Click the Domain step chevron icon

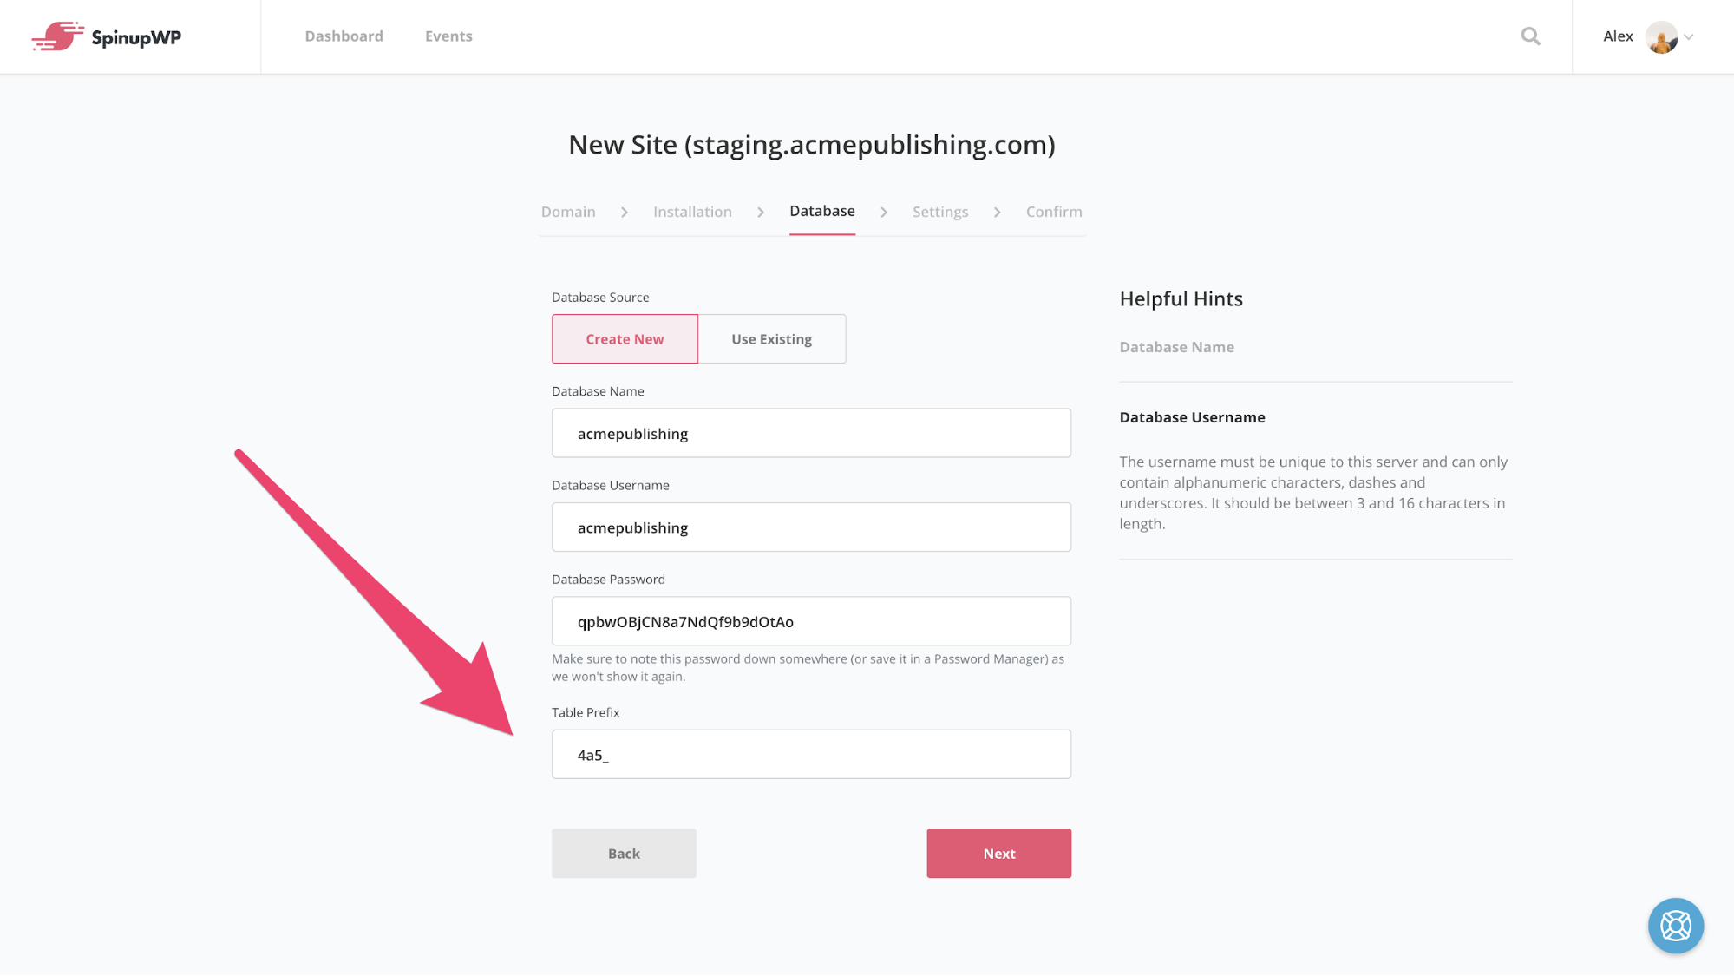tap(624, 213)
